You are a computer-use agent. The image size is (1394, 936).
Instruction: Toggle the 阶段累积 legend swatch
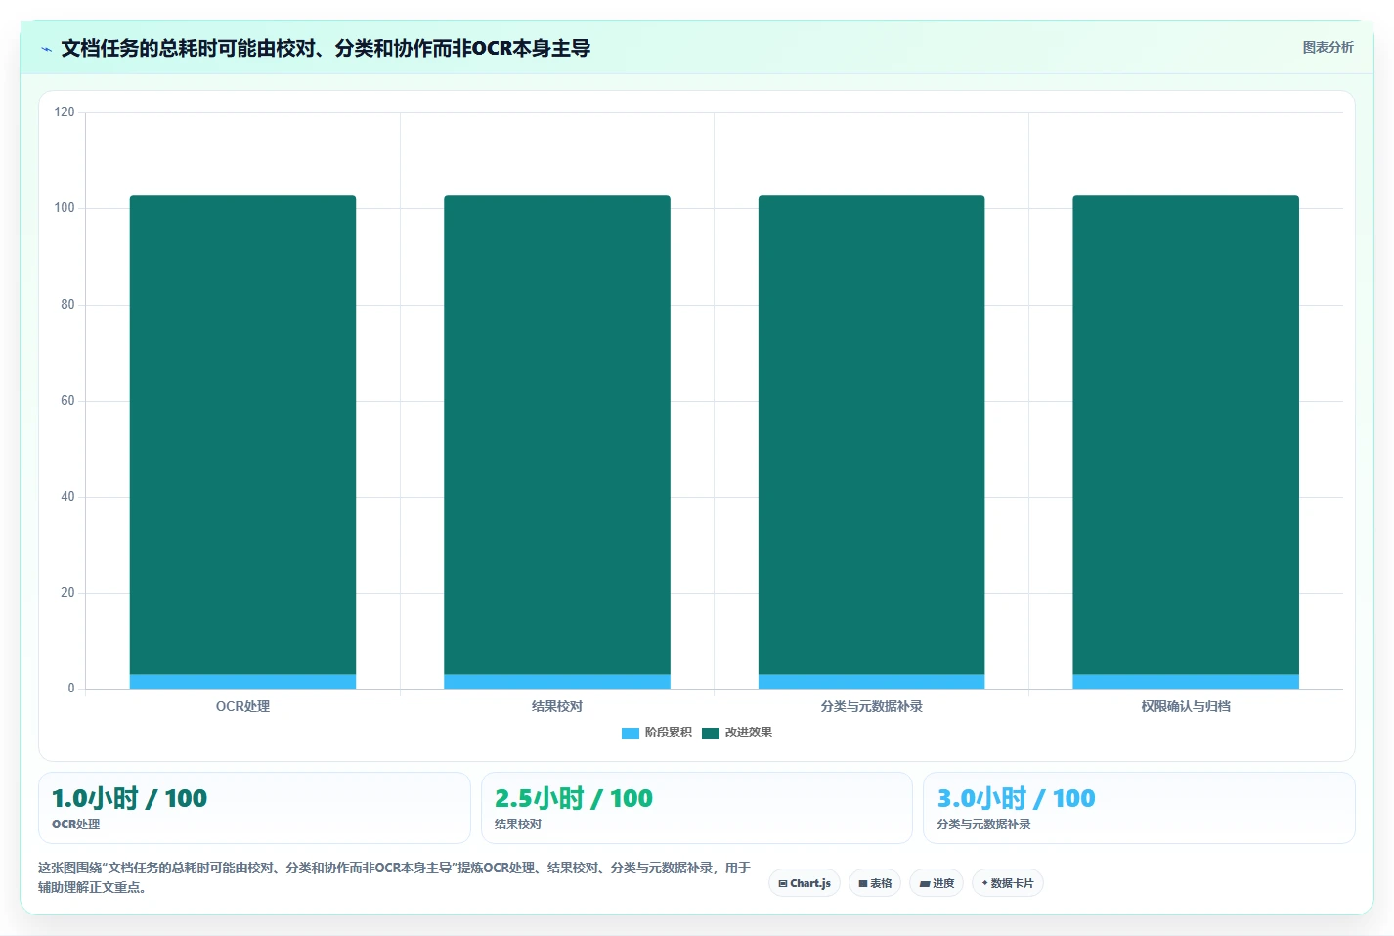point(631,733)
